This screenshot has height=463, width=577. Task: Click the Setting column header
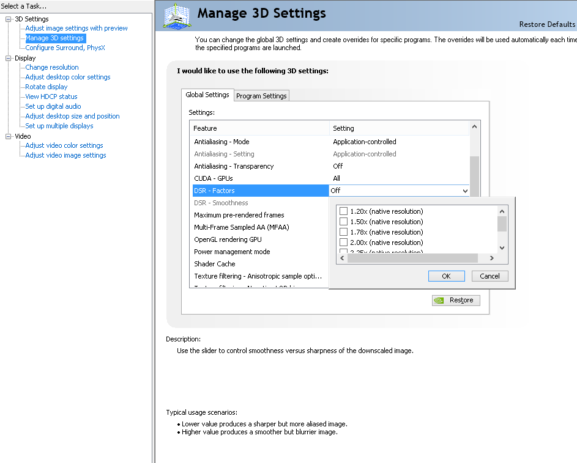click(x=400, y=128)
